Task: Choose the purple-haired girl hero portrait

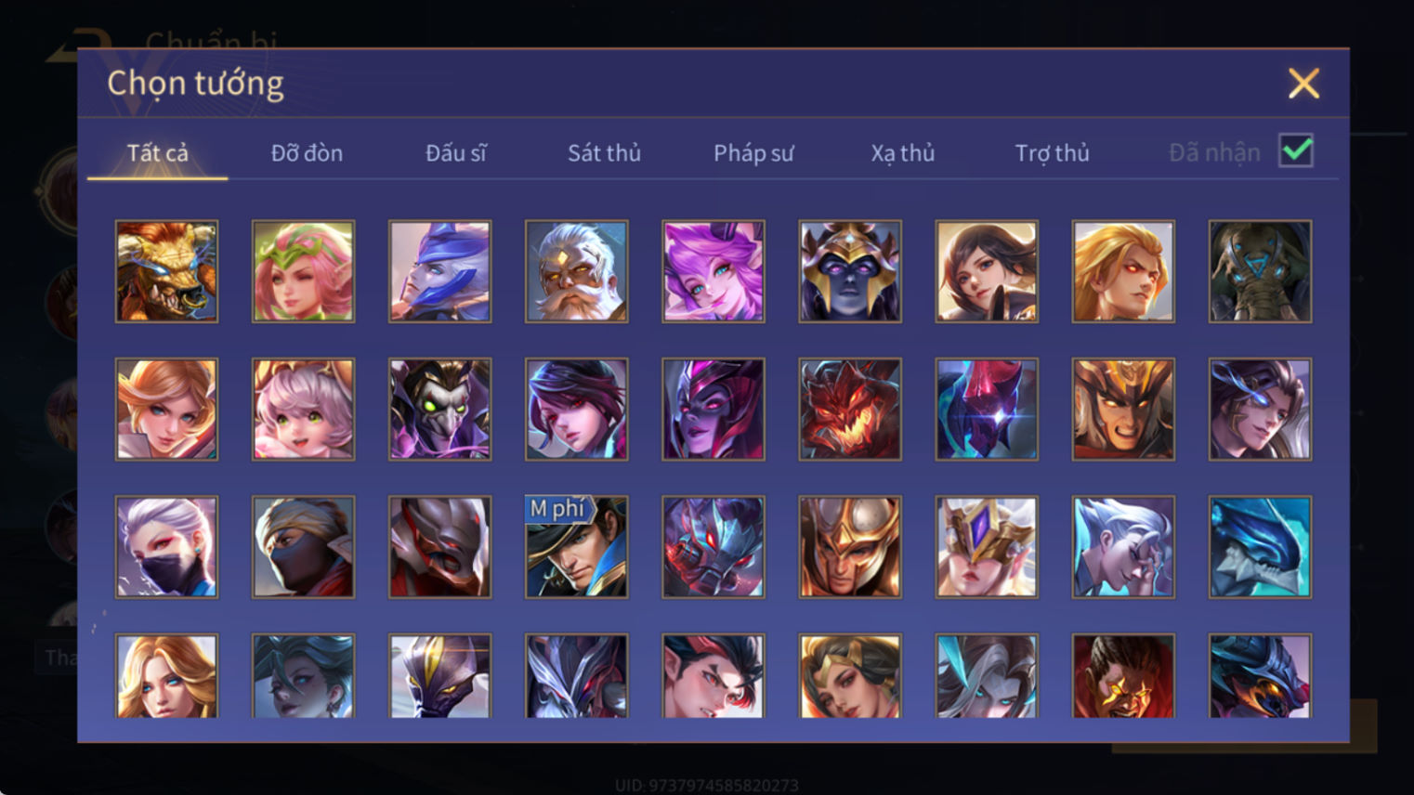Action: pos(713,271)
